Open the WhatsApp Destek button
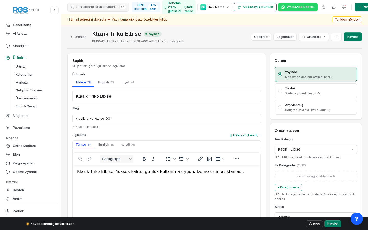This screenshot has width=368, height=230. pos(298,7)
